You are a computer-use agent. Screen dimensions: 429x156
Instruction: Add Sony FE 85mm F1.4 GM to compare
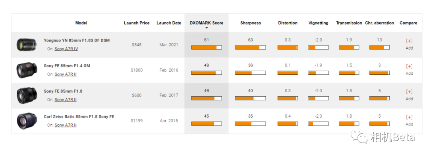[x=409, y=70]
